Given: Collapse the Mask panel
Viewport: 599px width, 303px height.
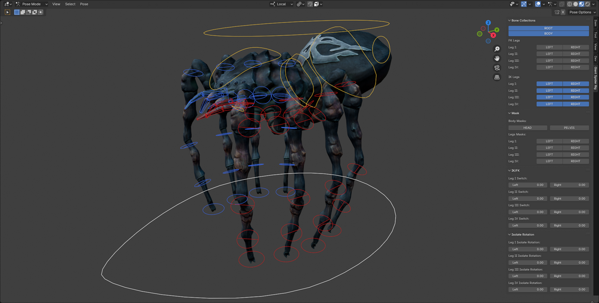Looking at the screenshot, I should point(510,113).
